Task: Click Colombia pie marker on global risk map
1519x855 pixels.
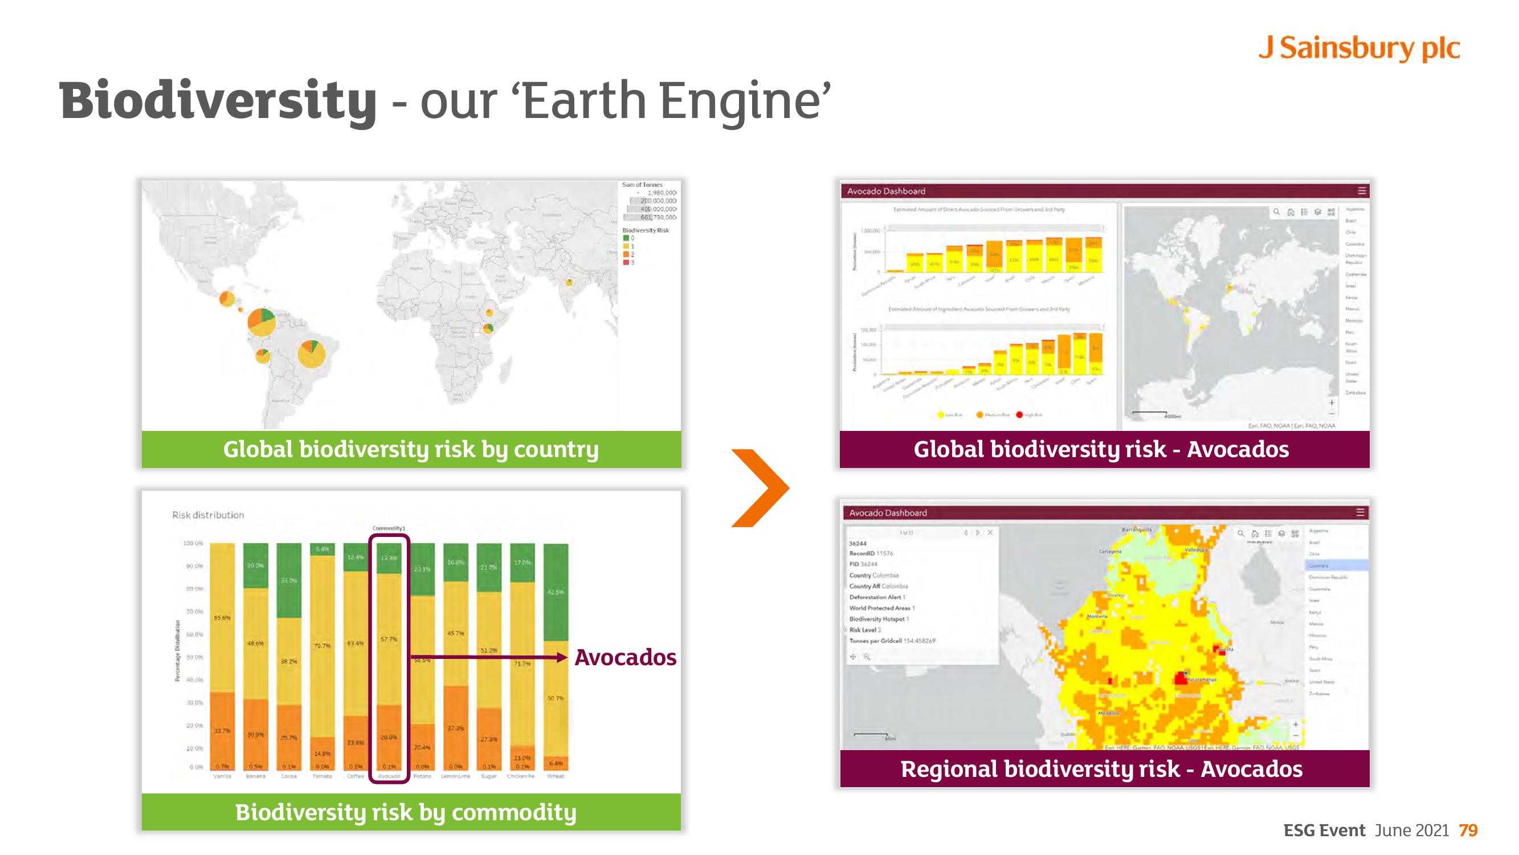Action: 261,322
